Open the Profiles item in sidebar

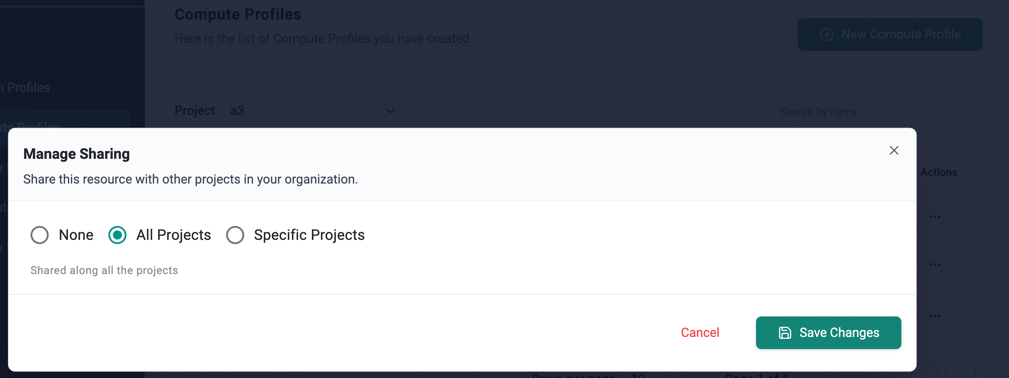pyautogui.click(x=25, y=87)
